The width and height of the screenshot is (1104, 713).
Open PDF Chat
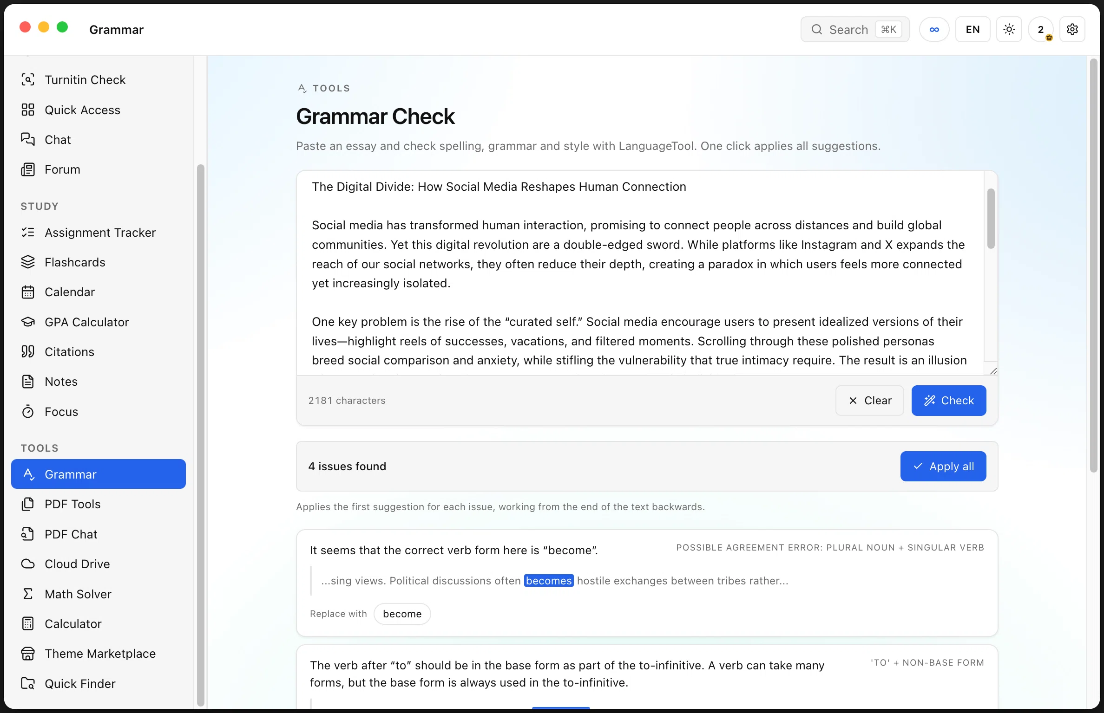pyautogui.click(x=98, y=534)
